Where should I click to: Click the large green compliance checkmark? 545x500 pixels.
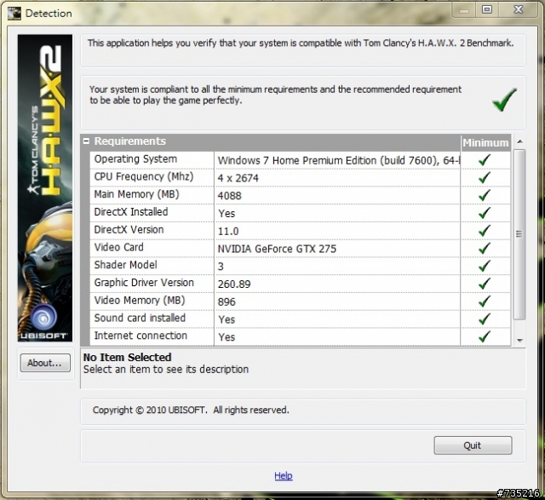pyautogui.click(x=504, y=100)
